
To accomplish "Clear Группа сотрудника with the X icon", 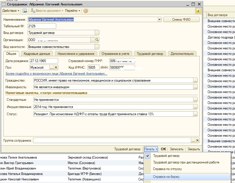I will pos(197,140).
